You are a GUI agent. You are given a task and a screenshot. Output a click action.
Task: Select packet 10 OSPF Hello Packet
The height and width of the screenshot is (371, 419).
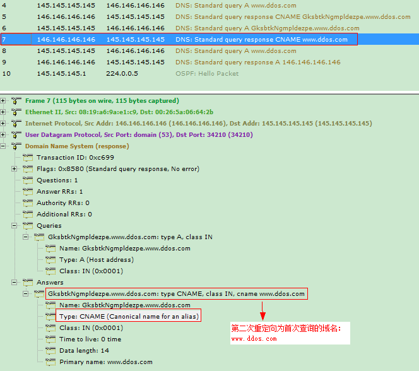point(209,73)
